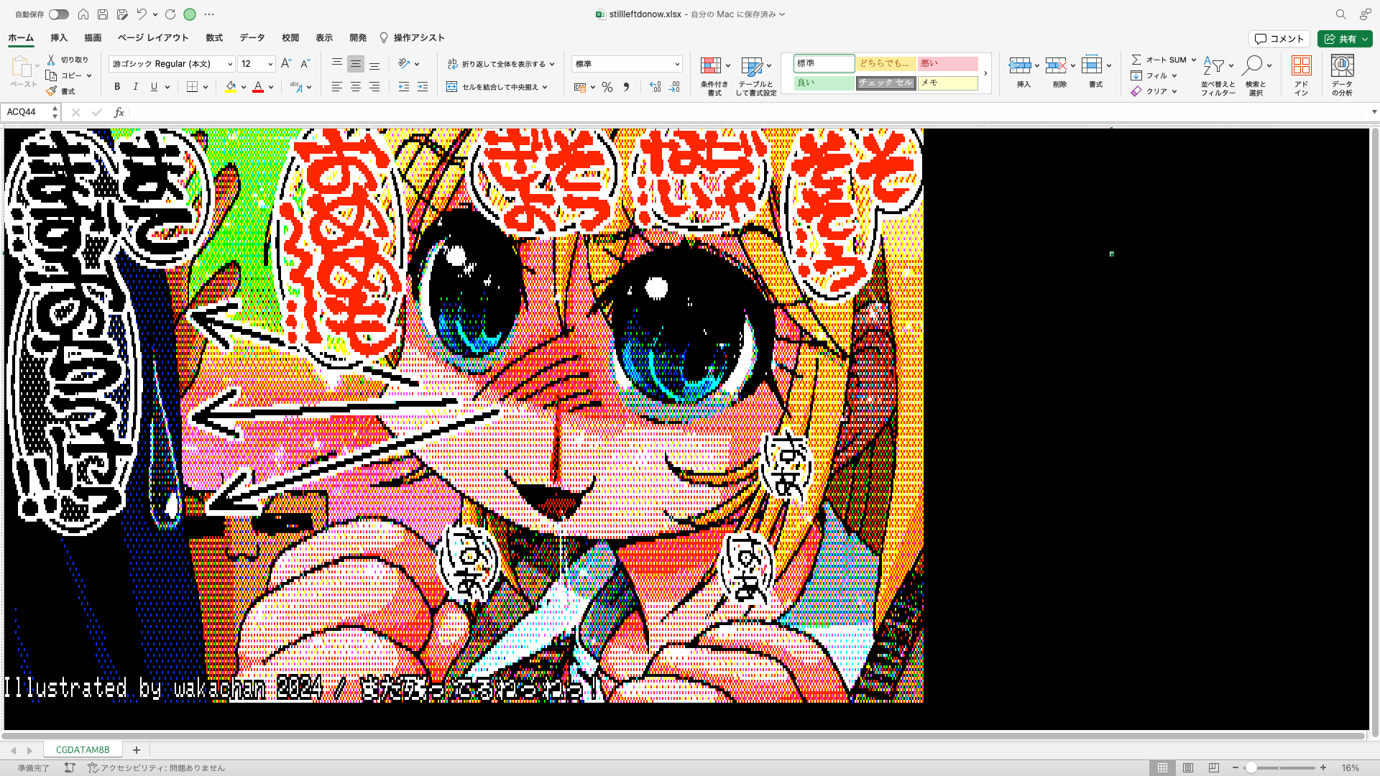
Task: Switch to the 描画 tab
Action: 93,38
